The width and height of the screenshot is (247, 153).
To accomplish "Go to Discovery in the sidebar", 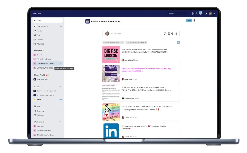I will point(40,40).
